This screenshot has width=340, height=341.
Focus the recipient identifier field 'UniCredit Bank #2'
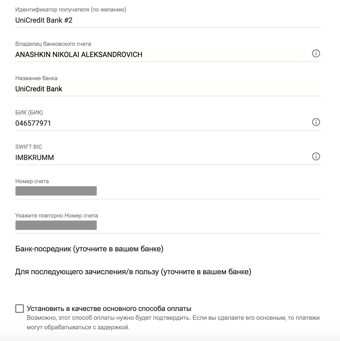pyautogui.click(x=168, y=20)
